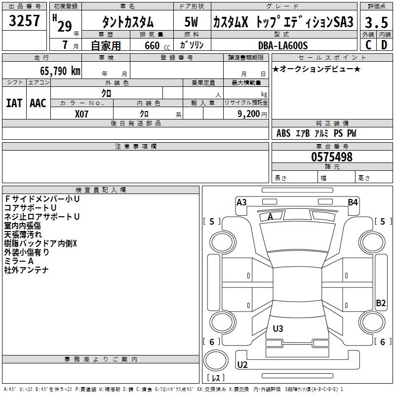Click the recycle deposit 9,200円
395x395 pixels.
pyautogui.click(x=252, y=114)
